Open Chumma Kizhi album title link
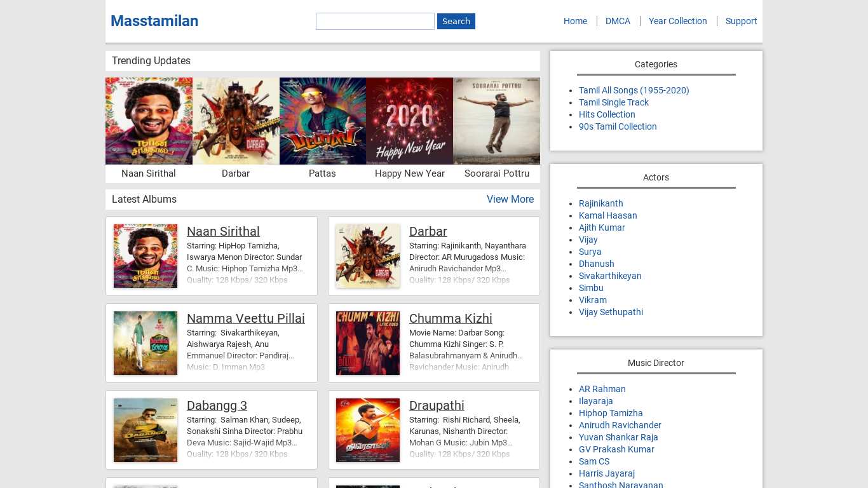This screenshot has width=868, height=488. (451, 318)
